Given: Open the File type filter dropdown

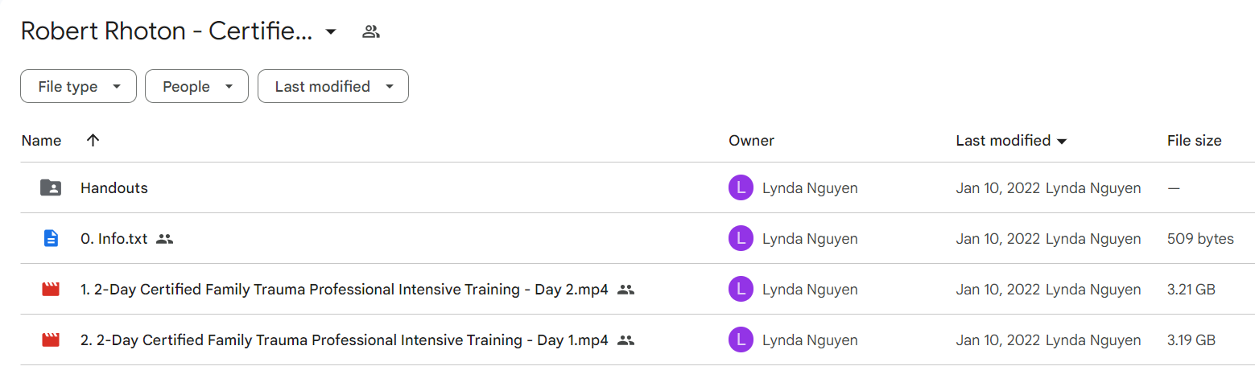Looking at the screenshot, I should [78, 87].
